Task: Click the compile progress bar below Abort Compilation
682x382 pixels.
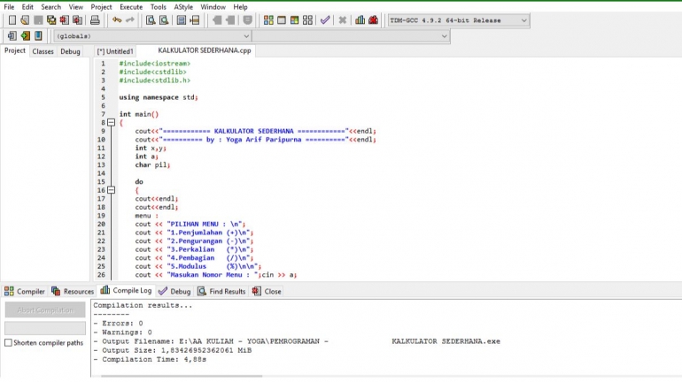Action: (x=45, y=328)
